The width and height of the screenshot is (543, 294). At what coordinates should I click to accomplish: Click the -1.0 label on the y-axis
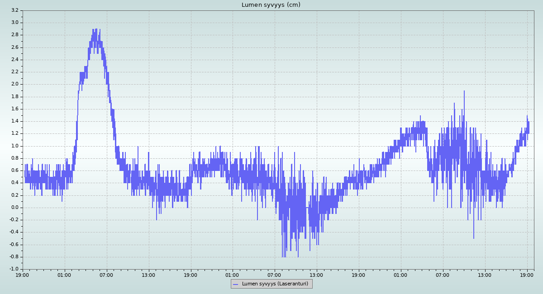pos(14,269)
